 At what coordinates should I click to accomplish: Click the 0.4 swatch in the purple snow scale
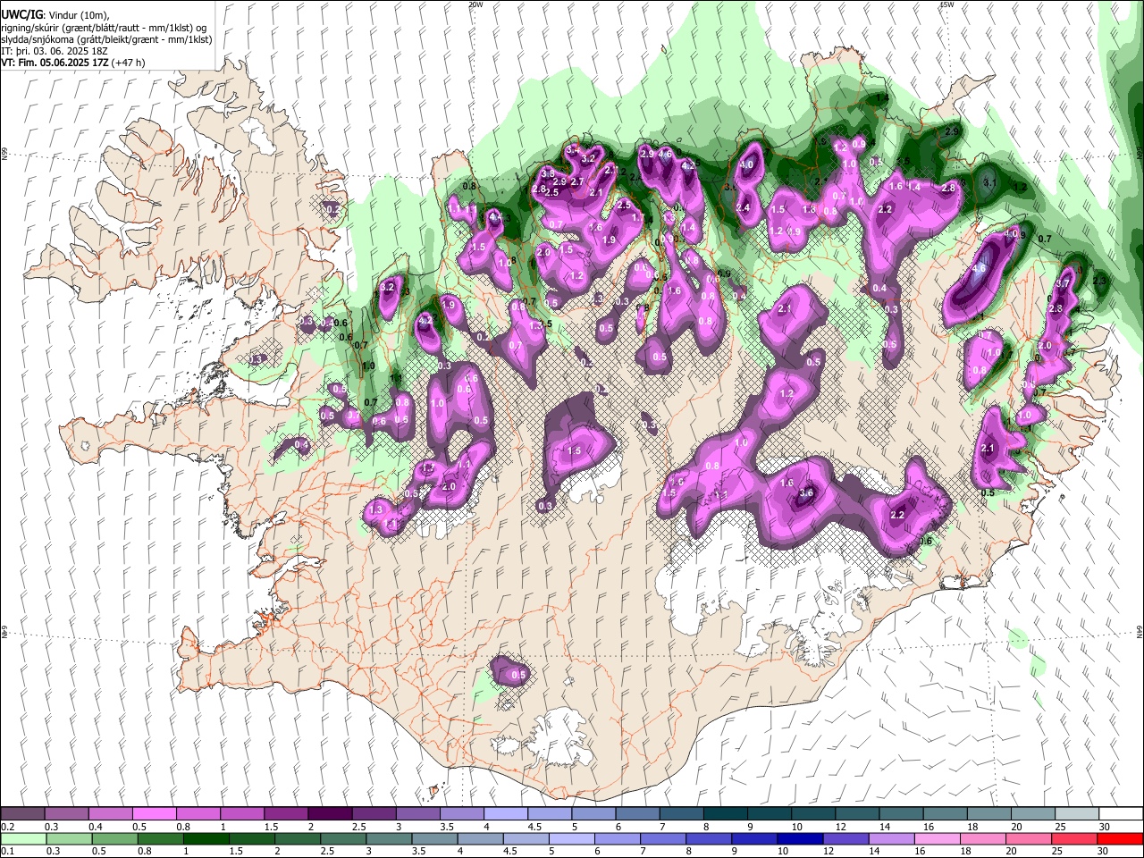(110, 813)
